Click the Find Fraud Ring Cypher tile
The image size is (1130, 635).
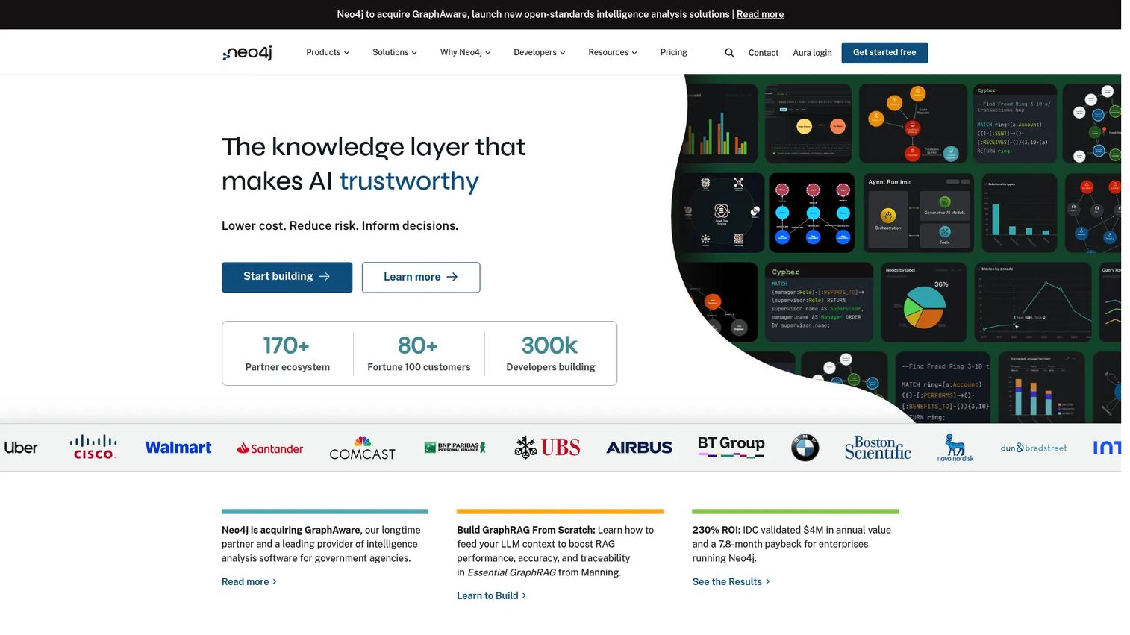(1015, 123)
